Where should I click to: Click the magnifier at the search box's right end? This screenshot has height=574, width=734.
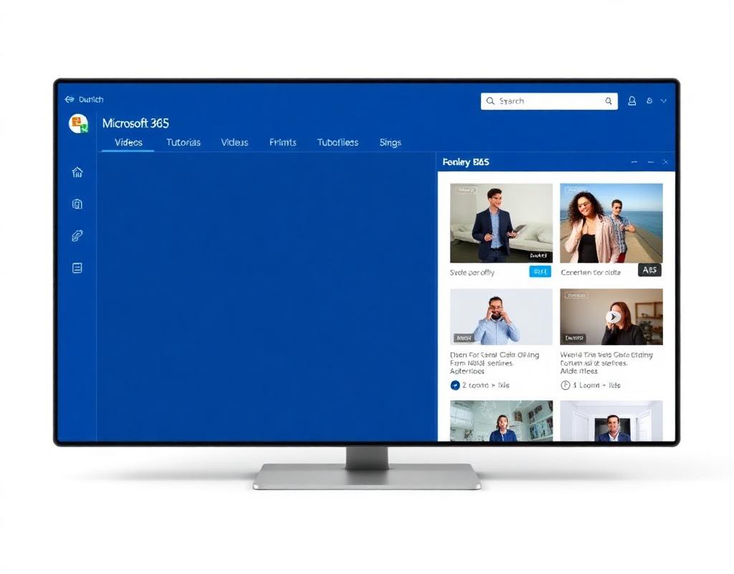click(x=608, y=100)
